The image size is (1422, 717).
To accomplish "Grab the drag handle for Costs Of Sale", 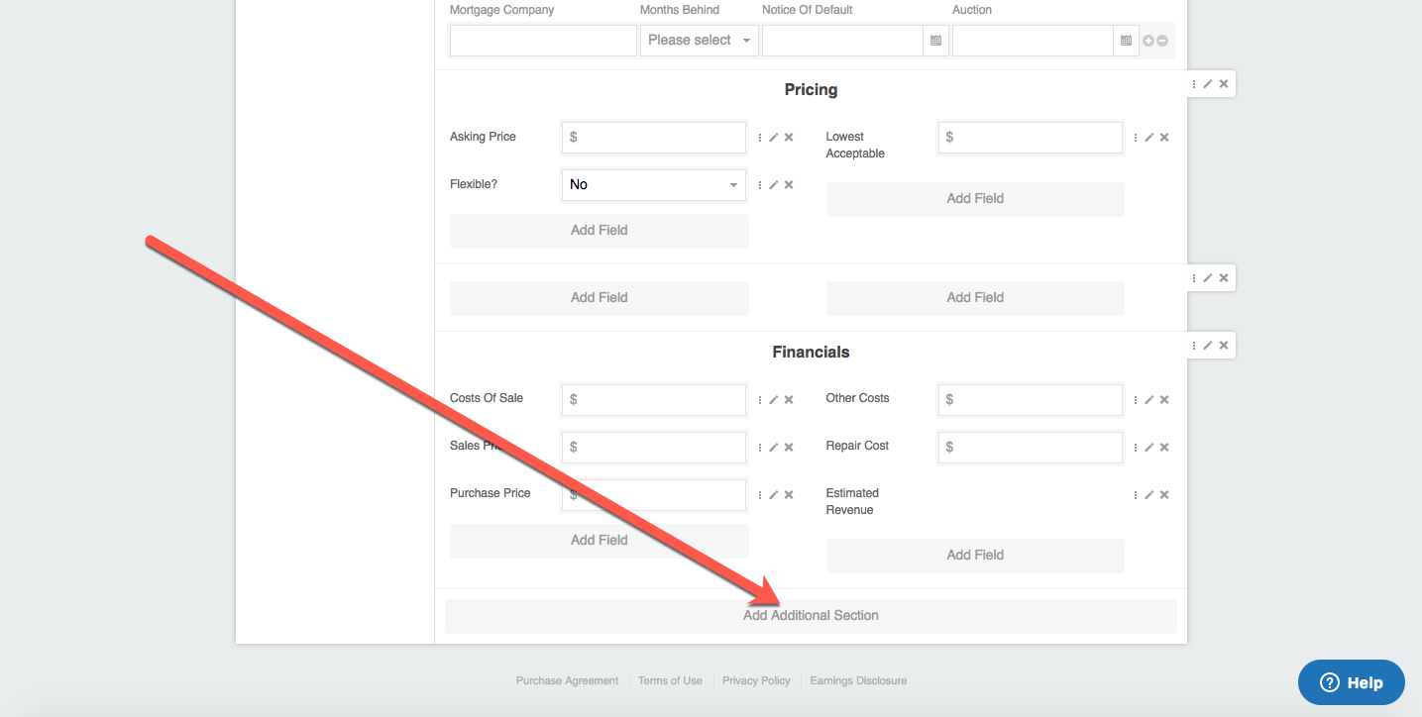I will 760,400.
